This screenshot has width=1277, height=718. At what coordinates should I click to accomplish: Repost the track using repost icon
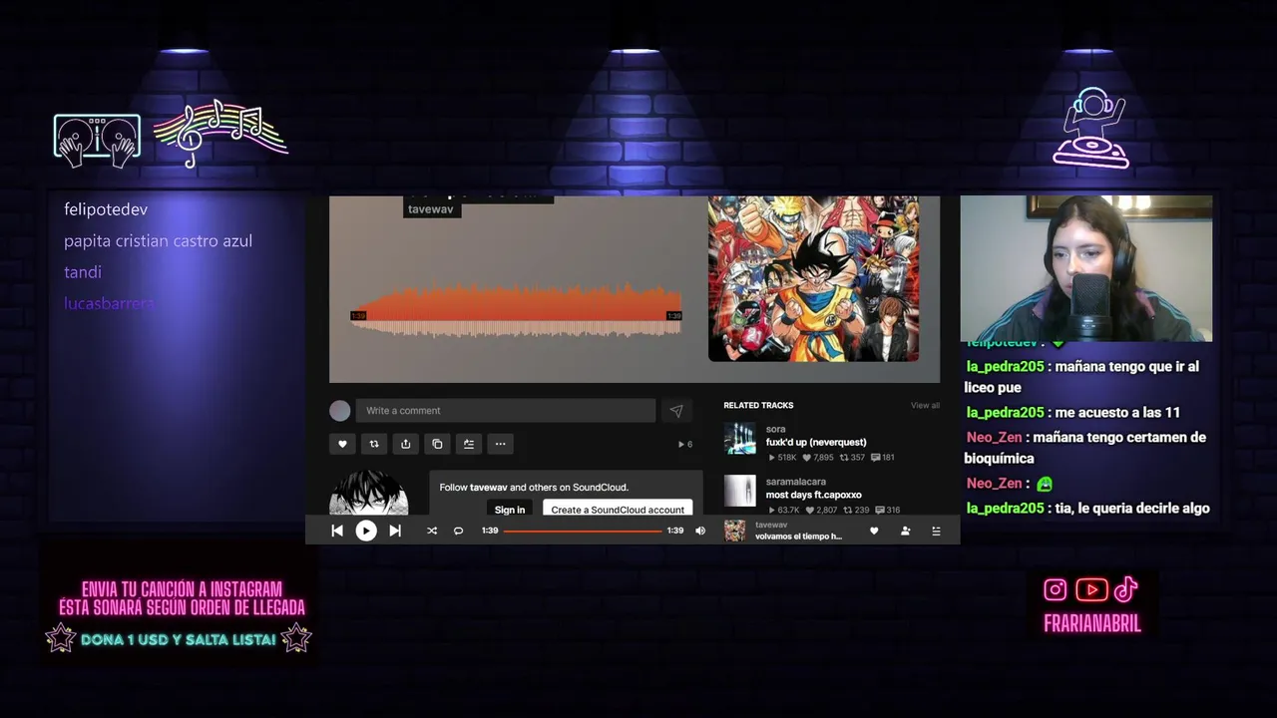coord(374,444)
